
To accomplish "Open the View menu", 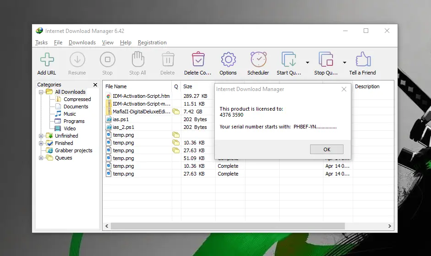I will 108,43.
